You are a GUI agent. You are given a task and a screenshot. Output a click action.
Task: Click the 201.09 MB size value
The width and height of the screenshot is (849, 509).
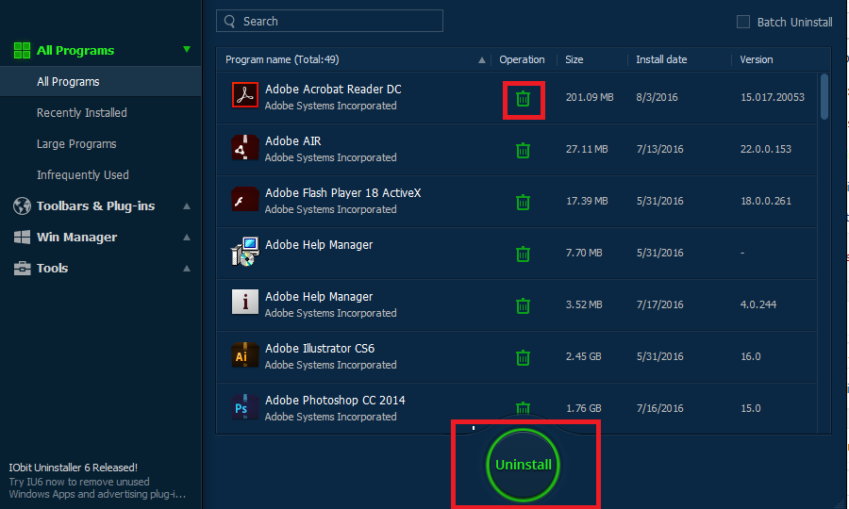tap(590, 97)
